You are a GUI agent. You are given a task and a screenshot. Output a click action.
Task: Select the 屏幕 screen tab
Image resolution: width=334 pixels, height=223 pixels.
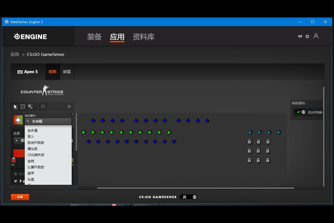[67, 72]
